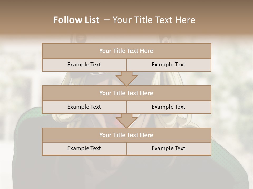This screenshot has width=253, height=189.
Task: Click 'Your Title Text Here' in slide heading
Action: point(154,20)
